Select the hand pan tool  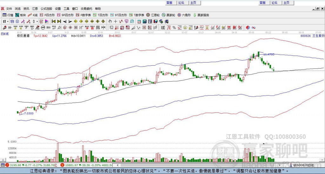tap(110, 21)
